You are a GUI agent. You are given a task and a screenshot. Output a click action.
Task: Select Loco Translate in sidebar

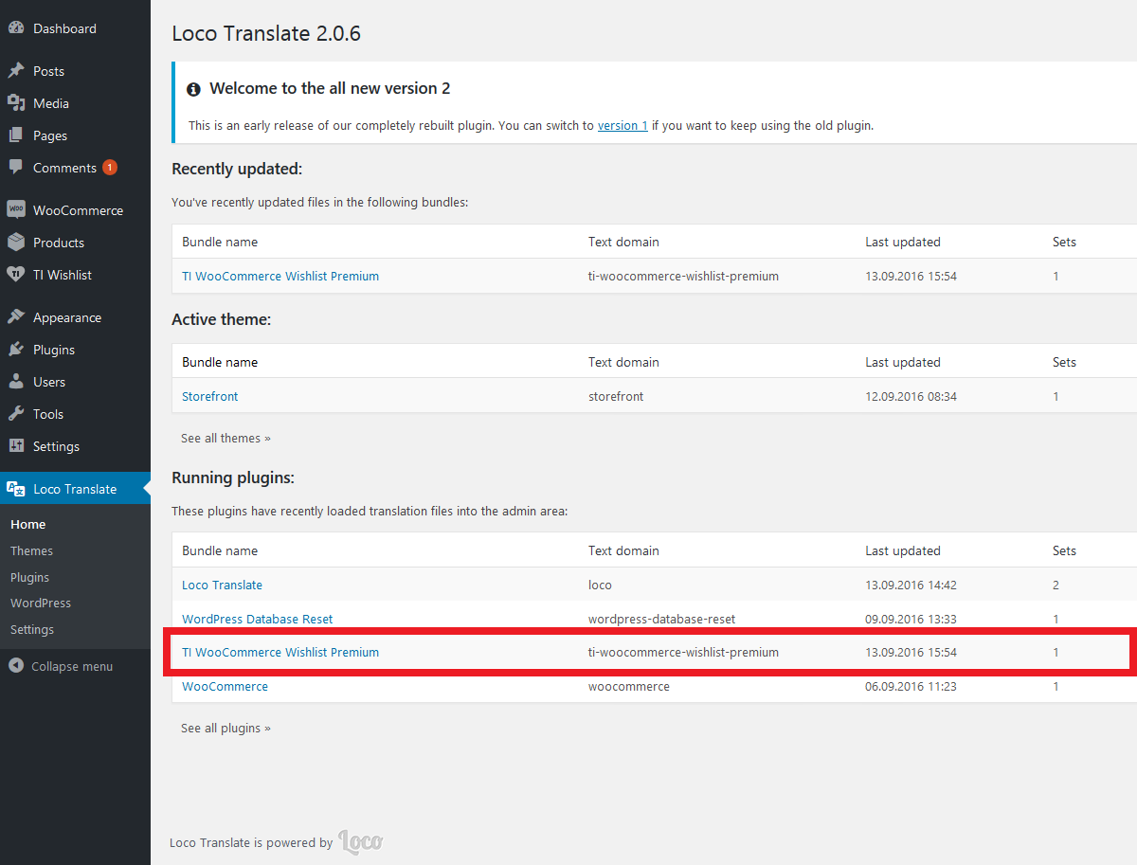coord(75,489)
